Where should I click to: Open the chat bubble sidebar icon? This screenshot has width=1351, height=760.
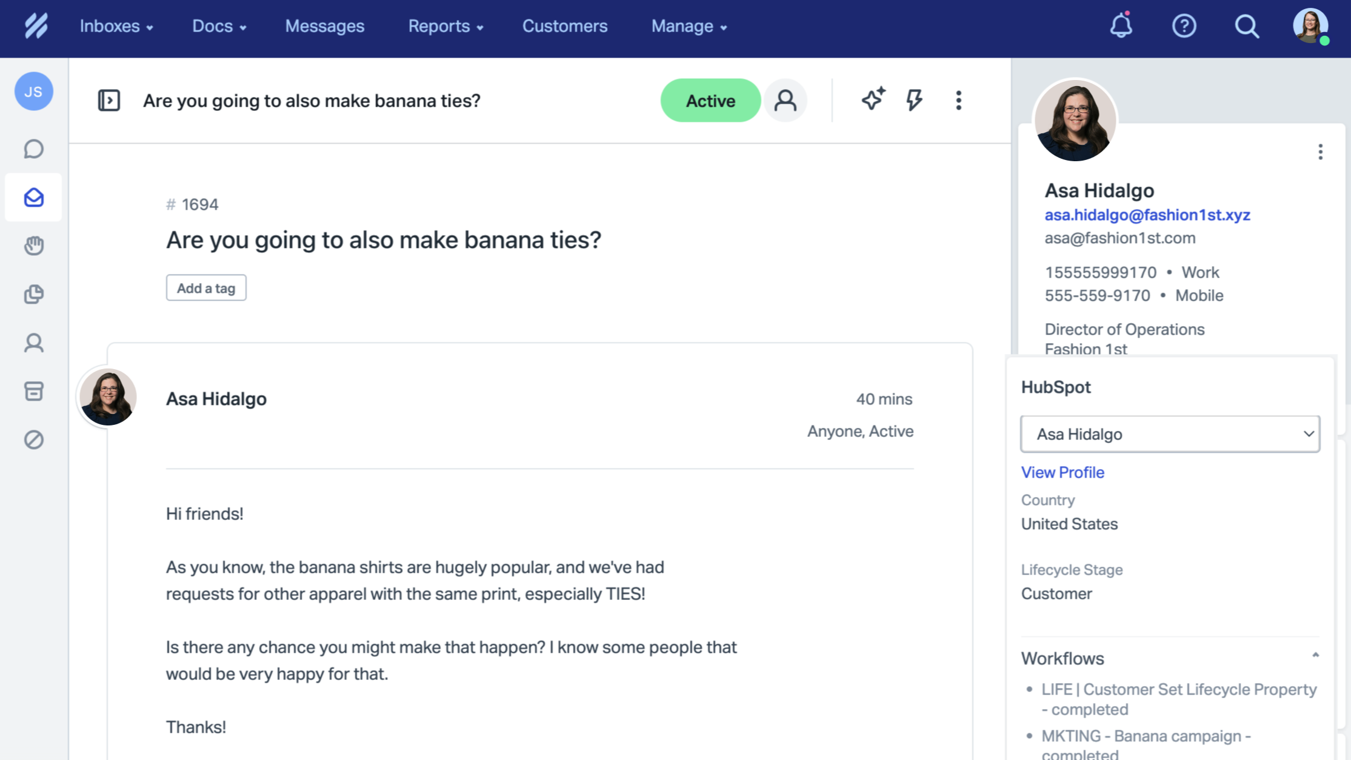[34, 149]
